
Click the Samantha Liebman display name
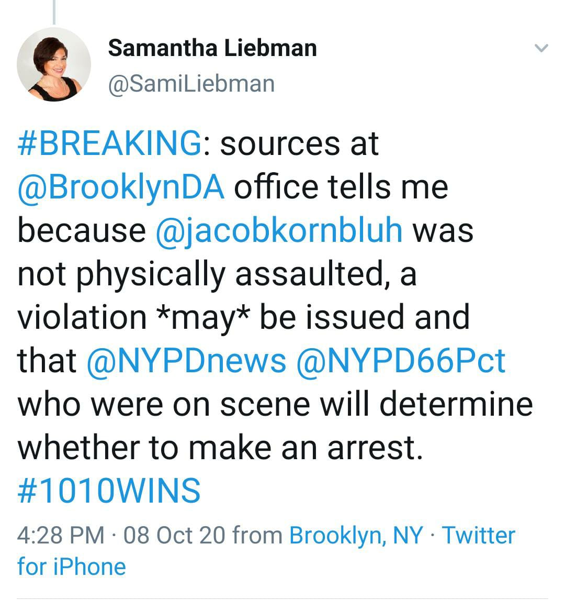coord(212,48)
